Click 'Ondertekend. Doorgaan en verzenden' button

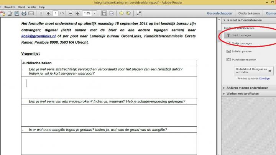tap(253, 71)
